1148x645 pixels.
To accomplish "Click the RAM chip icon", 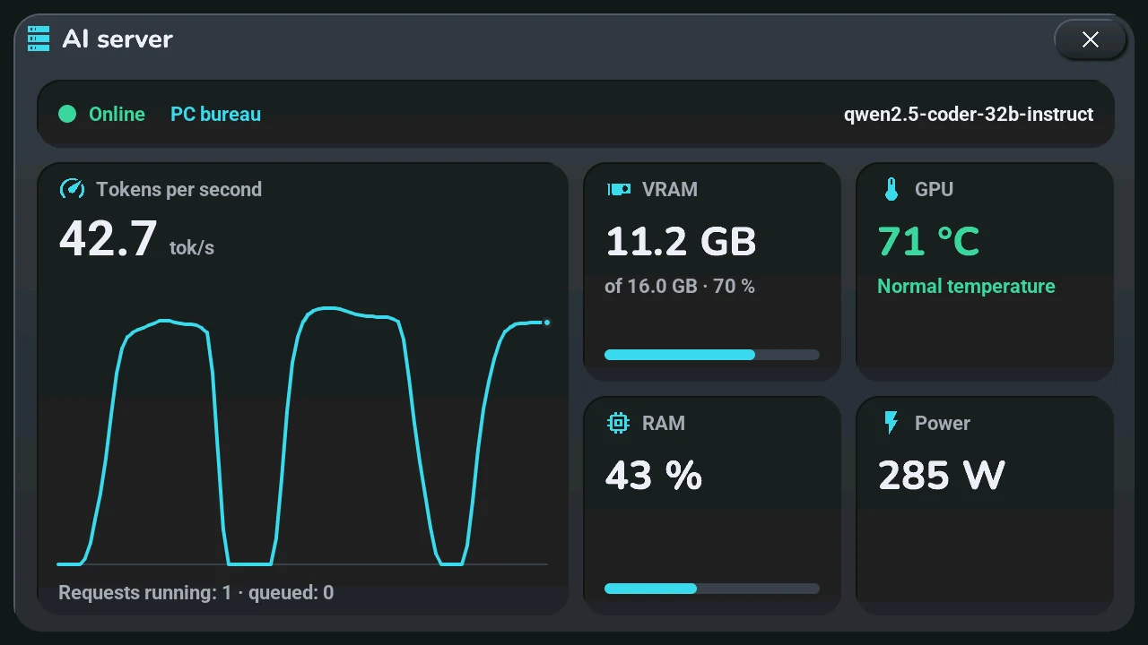I will [618, 423].
